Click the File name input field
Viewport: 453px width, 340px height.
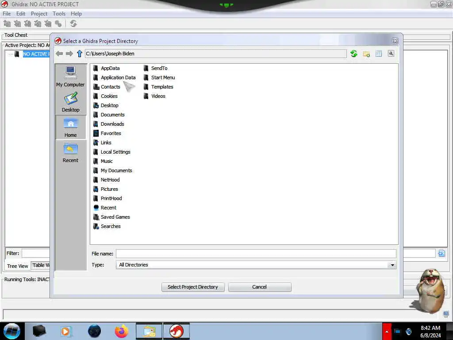pos(256,254)
